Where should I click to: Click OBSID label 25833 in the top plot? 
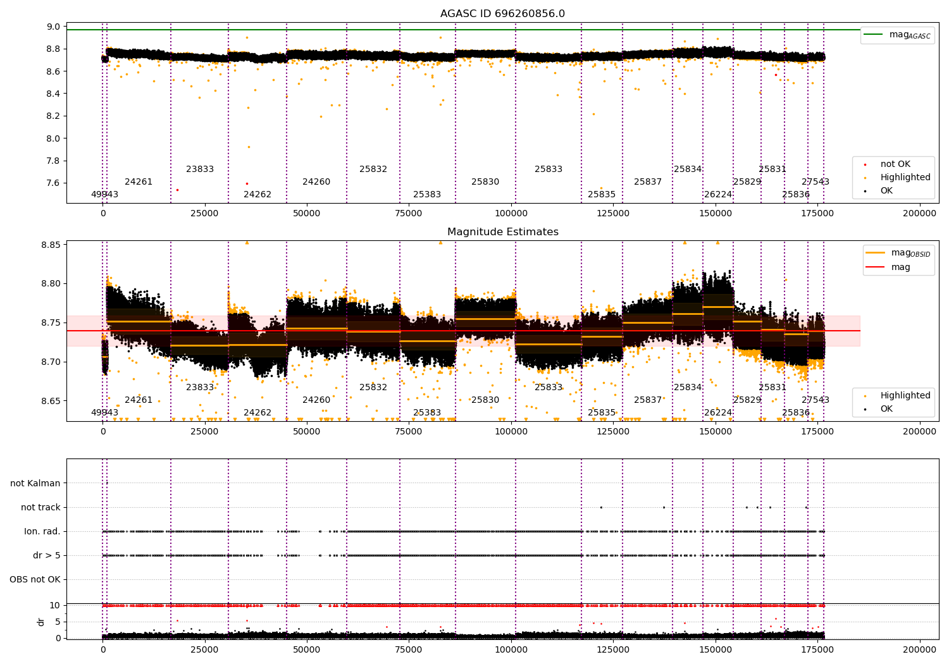tap(549, 169)
